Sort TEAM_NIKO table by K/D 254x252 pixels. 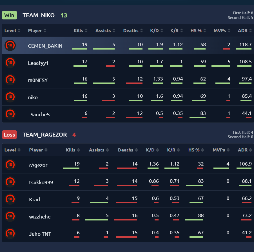coord(157,31)
